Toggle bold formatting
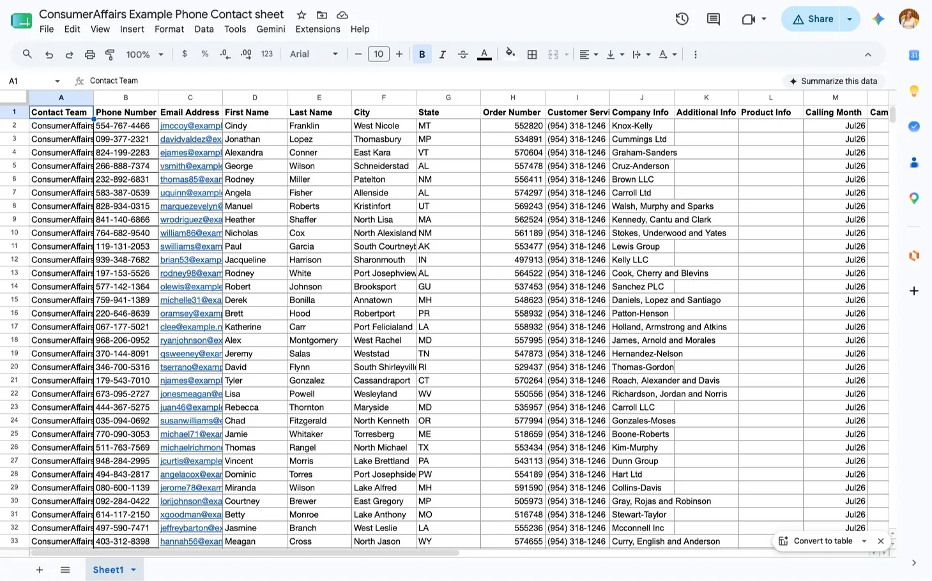This screenshot has height=581, width=932. (422, 54)
